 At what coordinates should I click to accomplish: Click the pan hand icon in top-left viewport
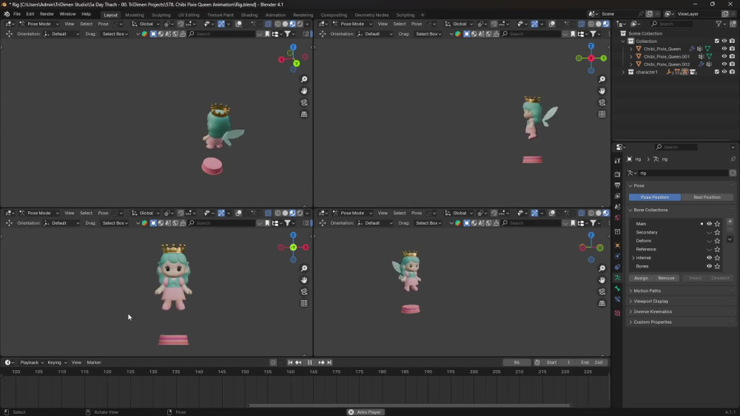click(304, 91)
